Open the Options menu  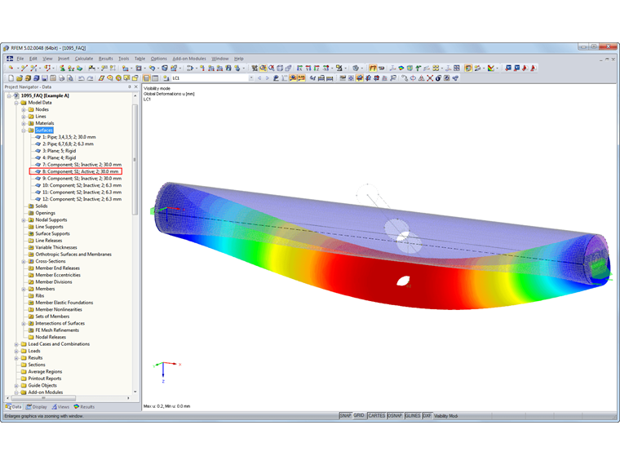click(x=158, y=59)
